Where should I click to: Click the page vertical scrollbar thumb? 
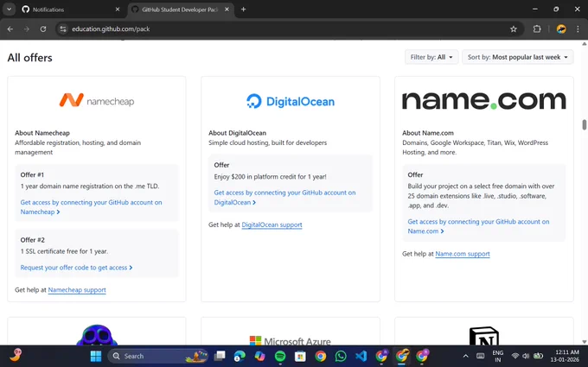(x=585, y=124)
